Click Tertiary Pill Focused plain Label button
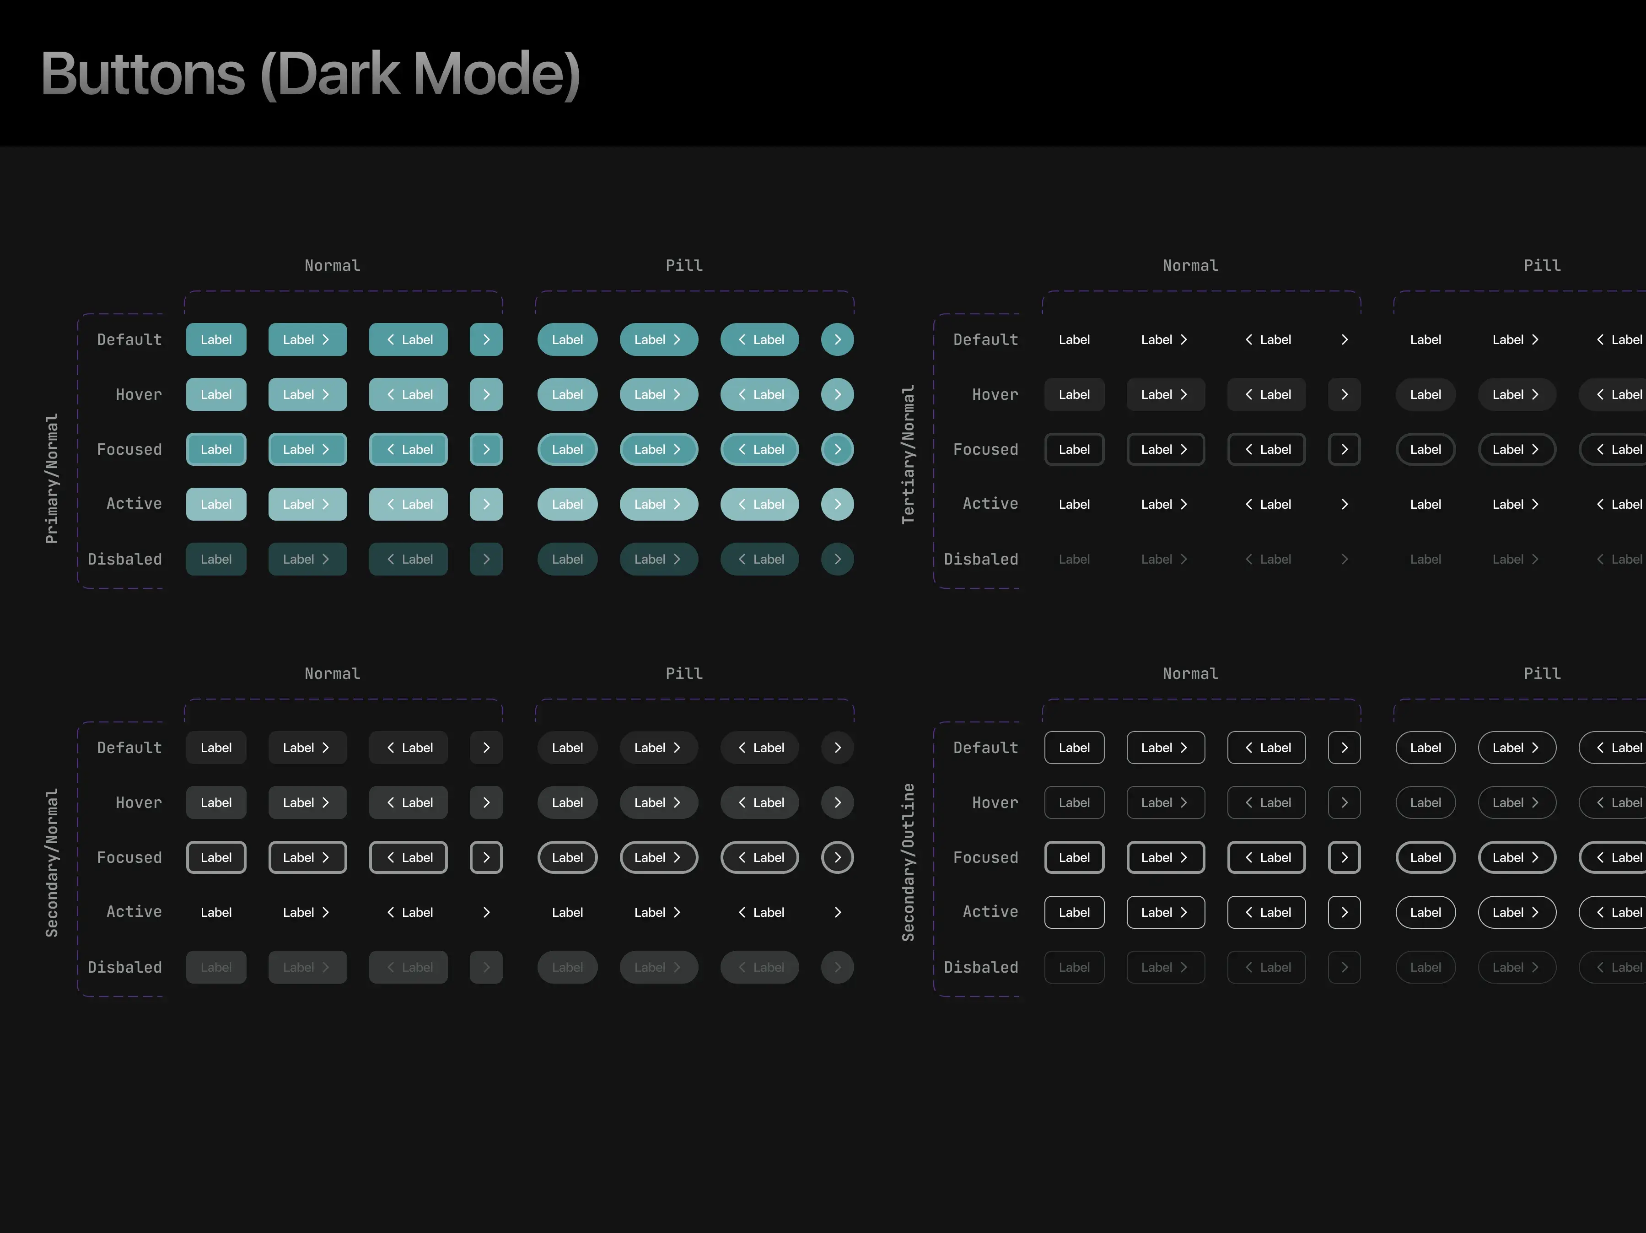1646x1233 pixels. pyautogui.click(x=1425, y=449)
